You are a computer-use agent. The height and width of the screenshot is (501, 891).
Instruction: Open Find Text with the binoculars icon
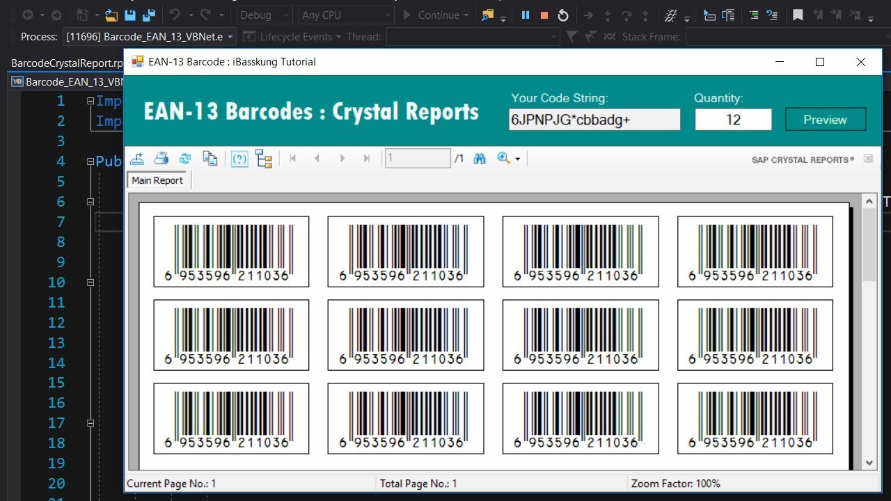point(480,159)
